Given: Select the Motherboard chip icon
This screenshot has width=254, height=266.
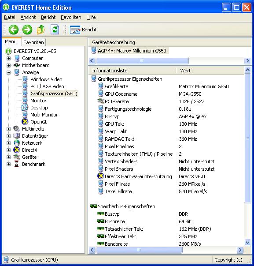Looking at the screenshot, I should (x=17, y=65).
